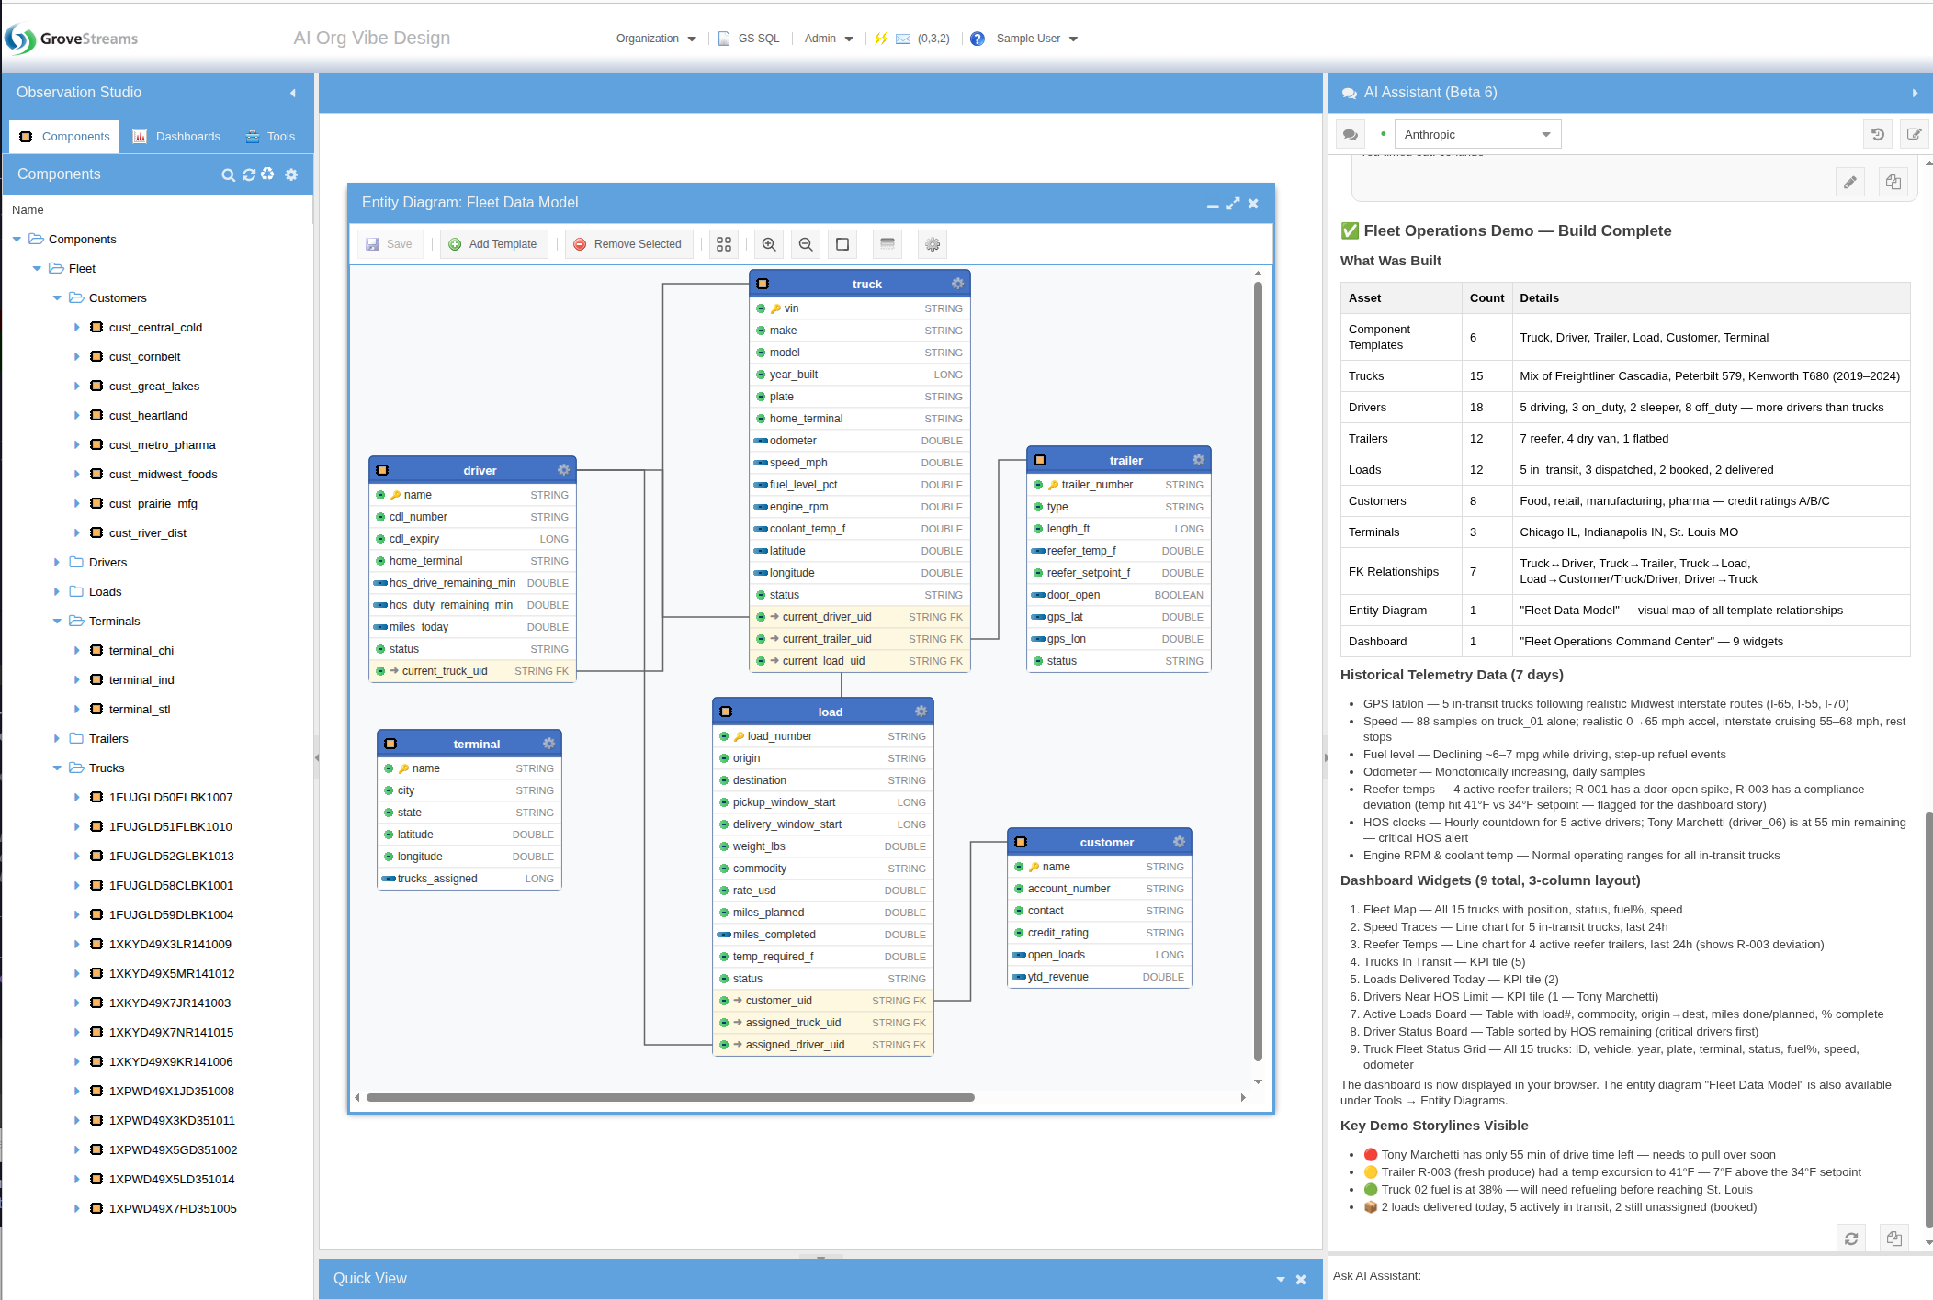Collapse the AI Assistant panel
The height and width of the screenshot is (1300, 1933).
pyautogui.click(x=1915, y=93)
